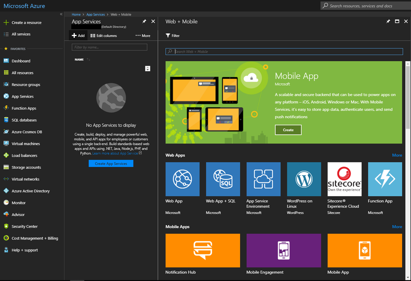The image size is (411, 281).
Task: Click More next to Mobile Apps
Action: pos(397,227)
